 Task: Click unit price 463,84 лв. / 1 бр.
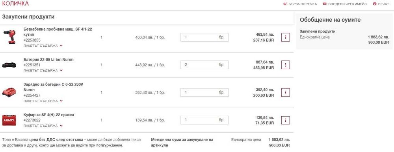tap(150, 37)
